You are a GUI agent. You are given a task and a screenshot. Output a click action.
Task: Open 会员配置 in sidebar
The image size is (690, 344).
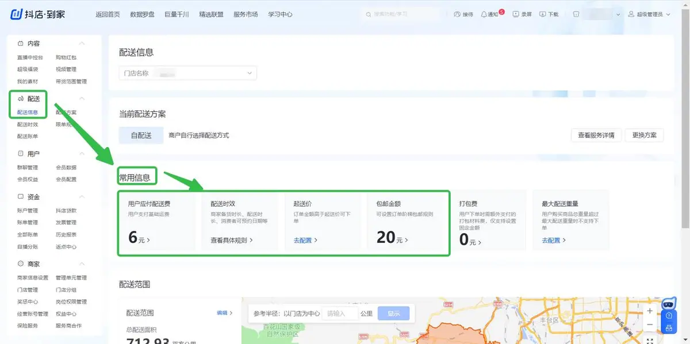66,180
